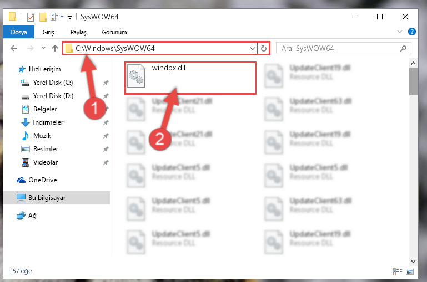Click the new folder quick access icon
Viewport: 427px width, 282px height.
click(43, 17)
